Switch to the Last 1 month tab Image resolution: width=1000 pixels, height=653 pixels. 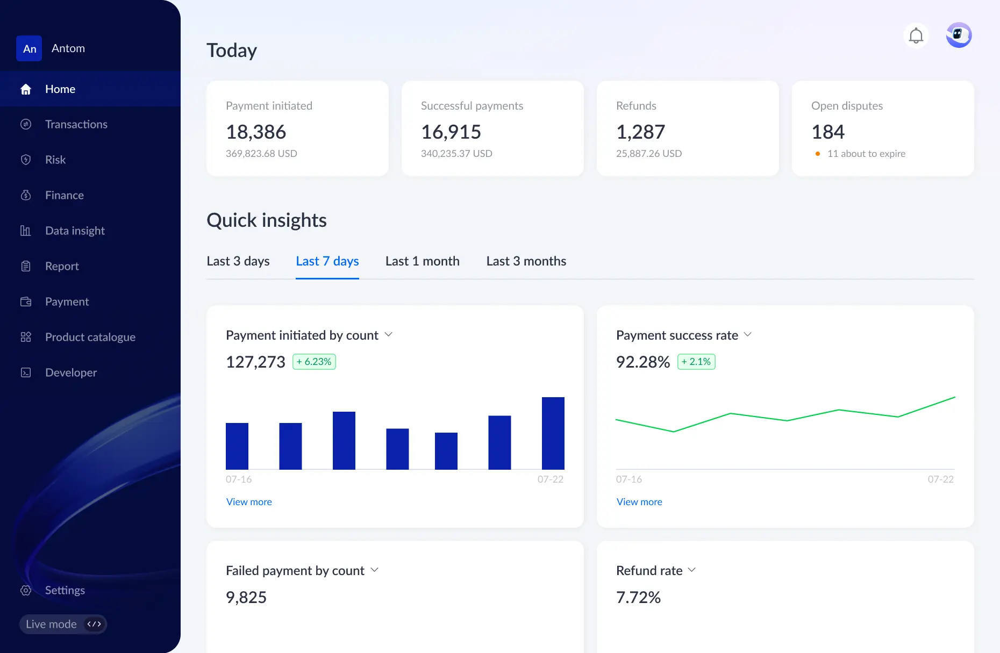point(422,261)
